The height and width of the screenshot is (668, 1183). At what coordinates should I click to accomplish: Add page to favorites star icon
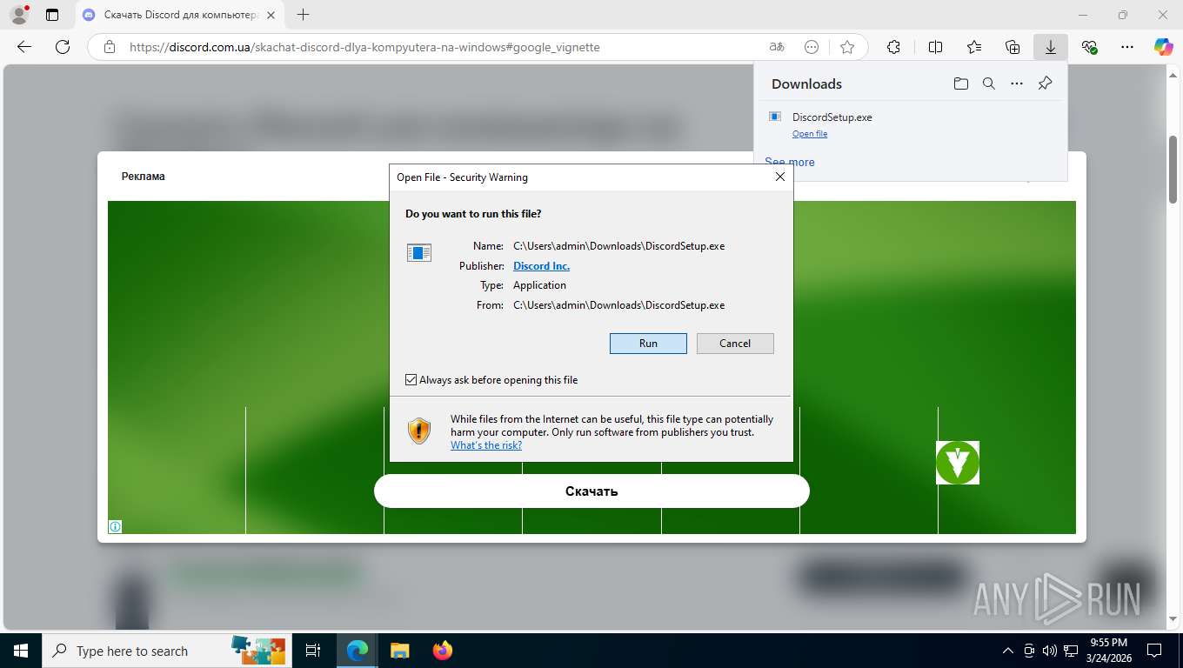(847, 47)
